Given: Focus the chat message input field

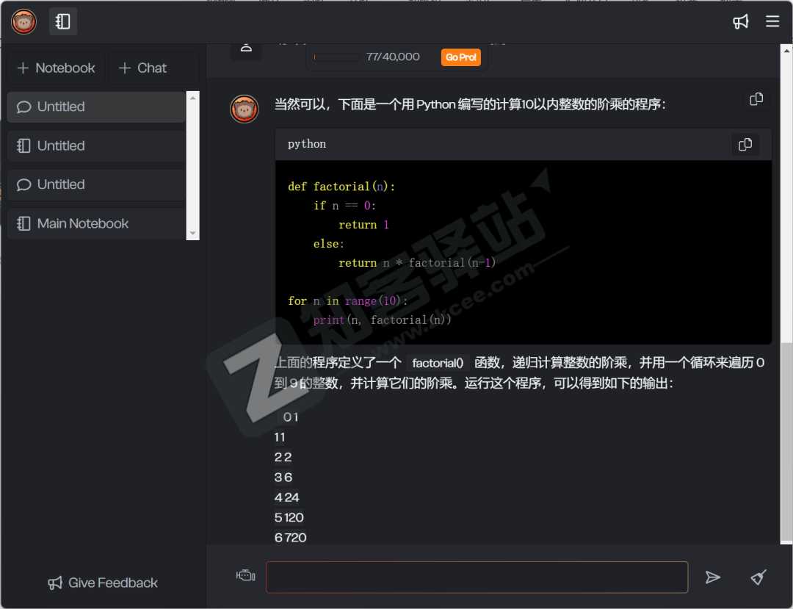Looking at the screenshot, I should click(x=477, y=577).
